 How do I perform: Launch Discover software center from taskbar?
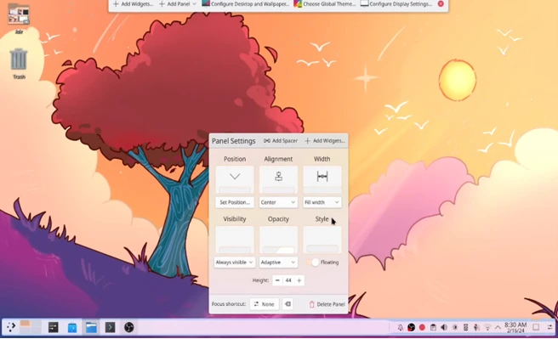click(72, 327)
